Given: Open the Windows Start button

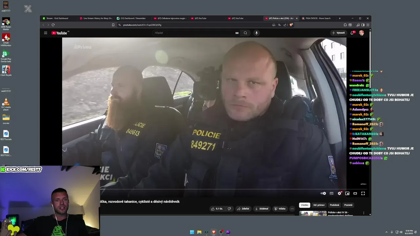Looking at the screenshot, I should pos(192,232).
